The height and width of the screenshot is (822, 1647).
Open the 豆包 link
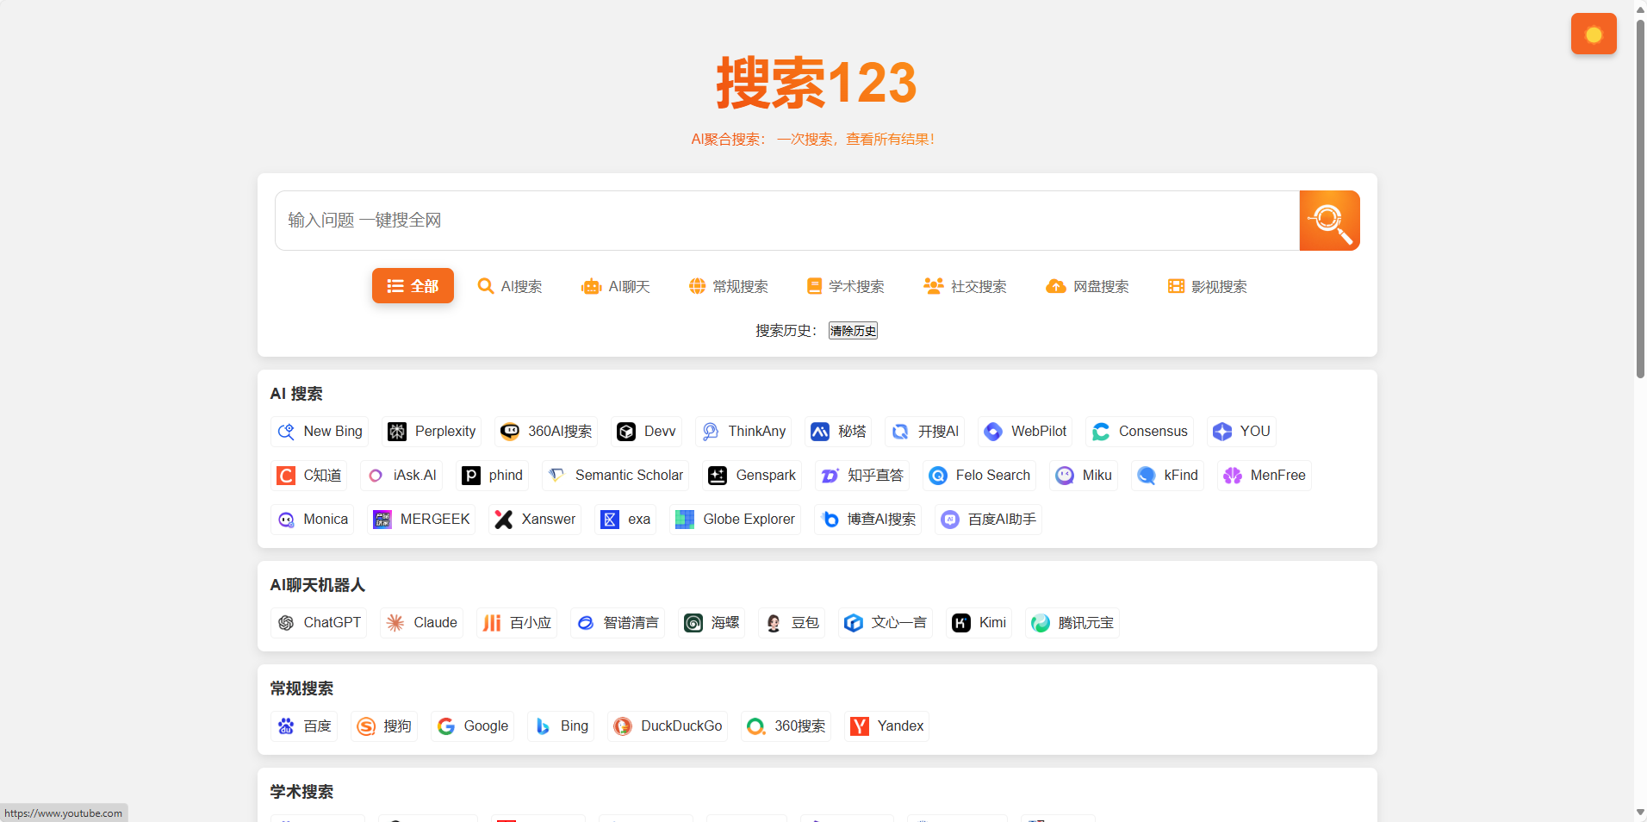pos(792,623)
